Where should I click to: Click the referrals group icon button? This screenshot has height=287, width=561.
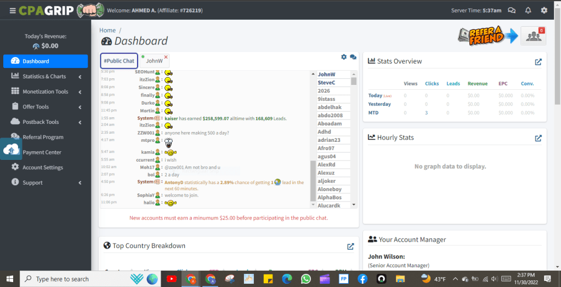[x=533, y=36]
